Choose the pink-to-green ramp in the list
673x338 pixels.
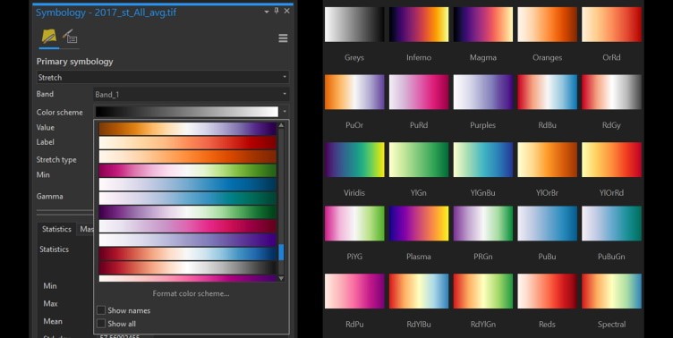(x=188, y=170)
